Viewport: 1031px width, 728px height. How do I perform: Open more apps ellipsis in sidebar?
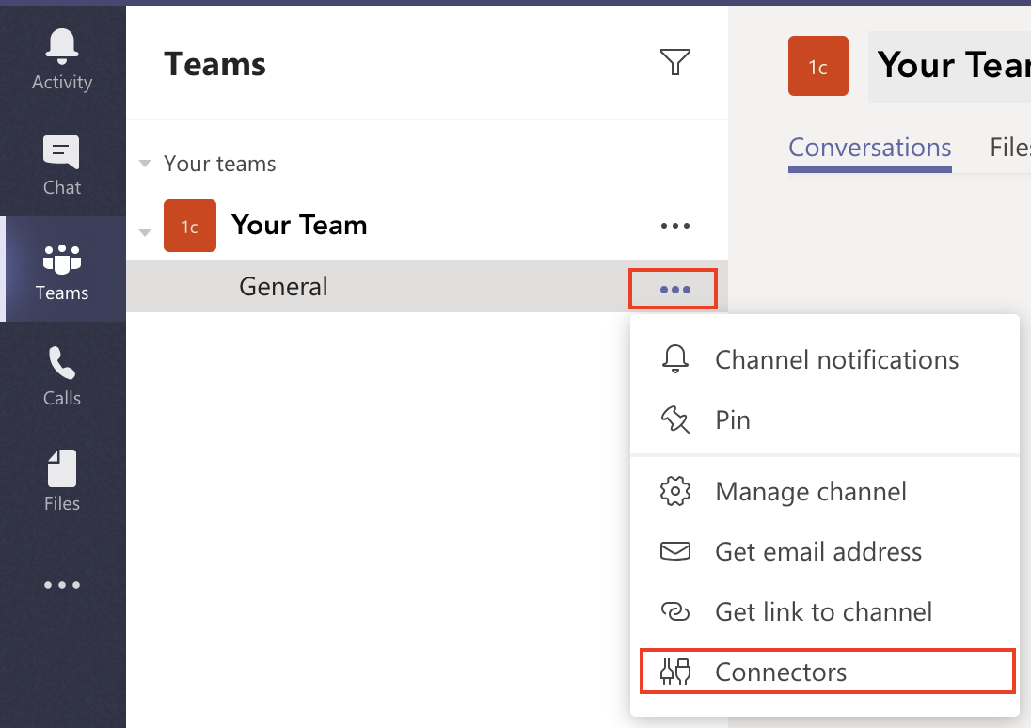pos(62,585)
